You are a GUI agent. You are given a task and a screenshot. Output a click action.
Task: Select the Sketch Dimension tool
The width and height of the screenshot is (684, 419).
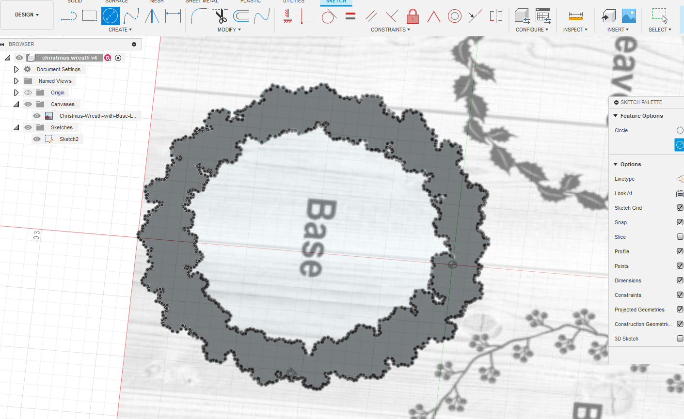click(173, 16)
